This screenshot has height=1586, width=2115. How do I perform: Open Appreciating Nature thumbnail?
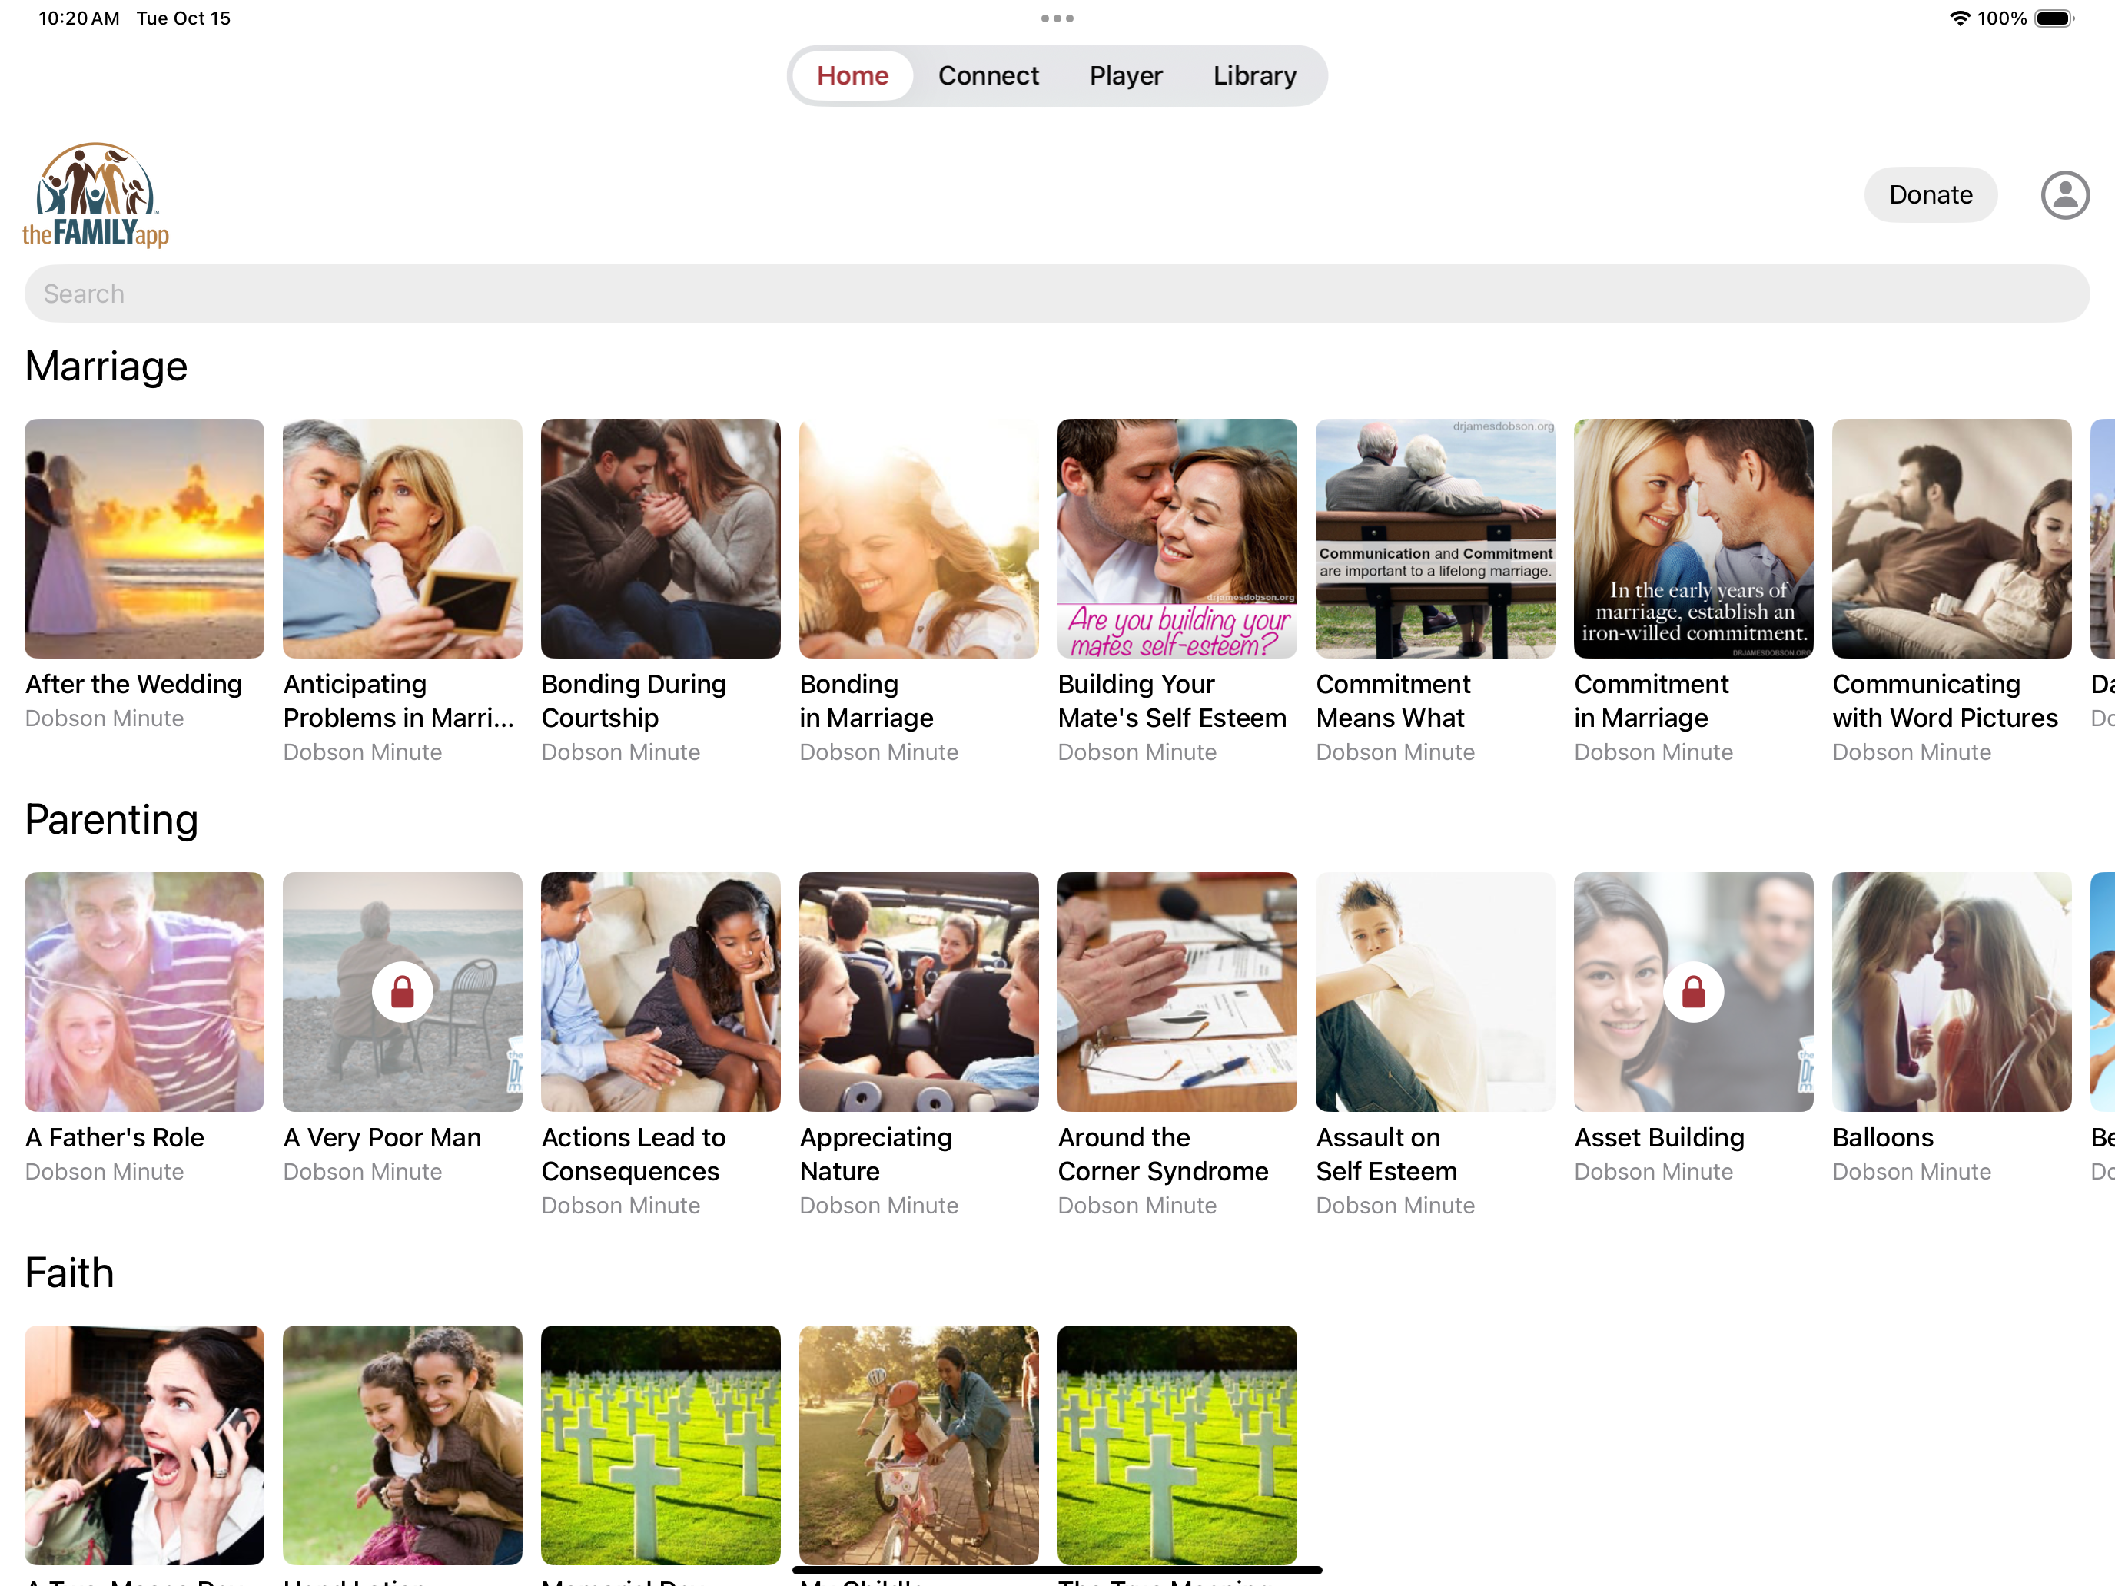coord(919,991)
